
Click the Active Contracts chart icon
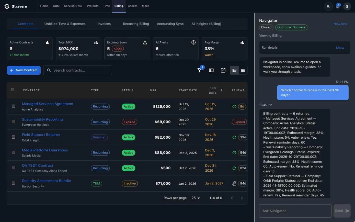[x=48, y=42]
